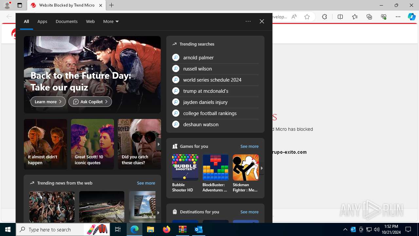Open WinRAR taskbar icon
This screenshot has height=236, width=419.
pos(182,229)
